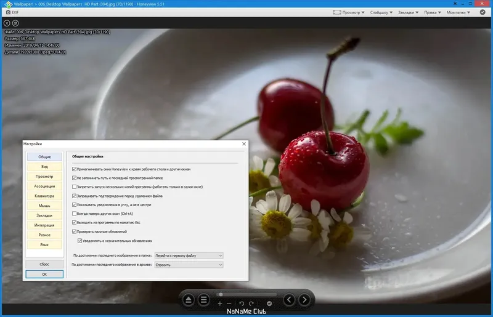Toggle 'Не запоминать путь к последней просмотренной папке'
This screenshot has height=317, width=493.
(x=74, y=178)
